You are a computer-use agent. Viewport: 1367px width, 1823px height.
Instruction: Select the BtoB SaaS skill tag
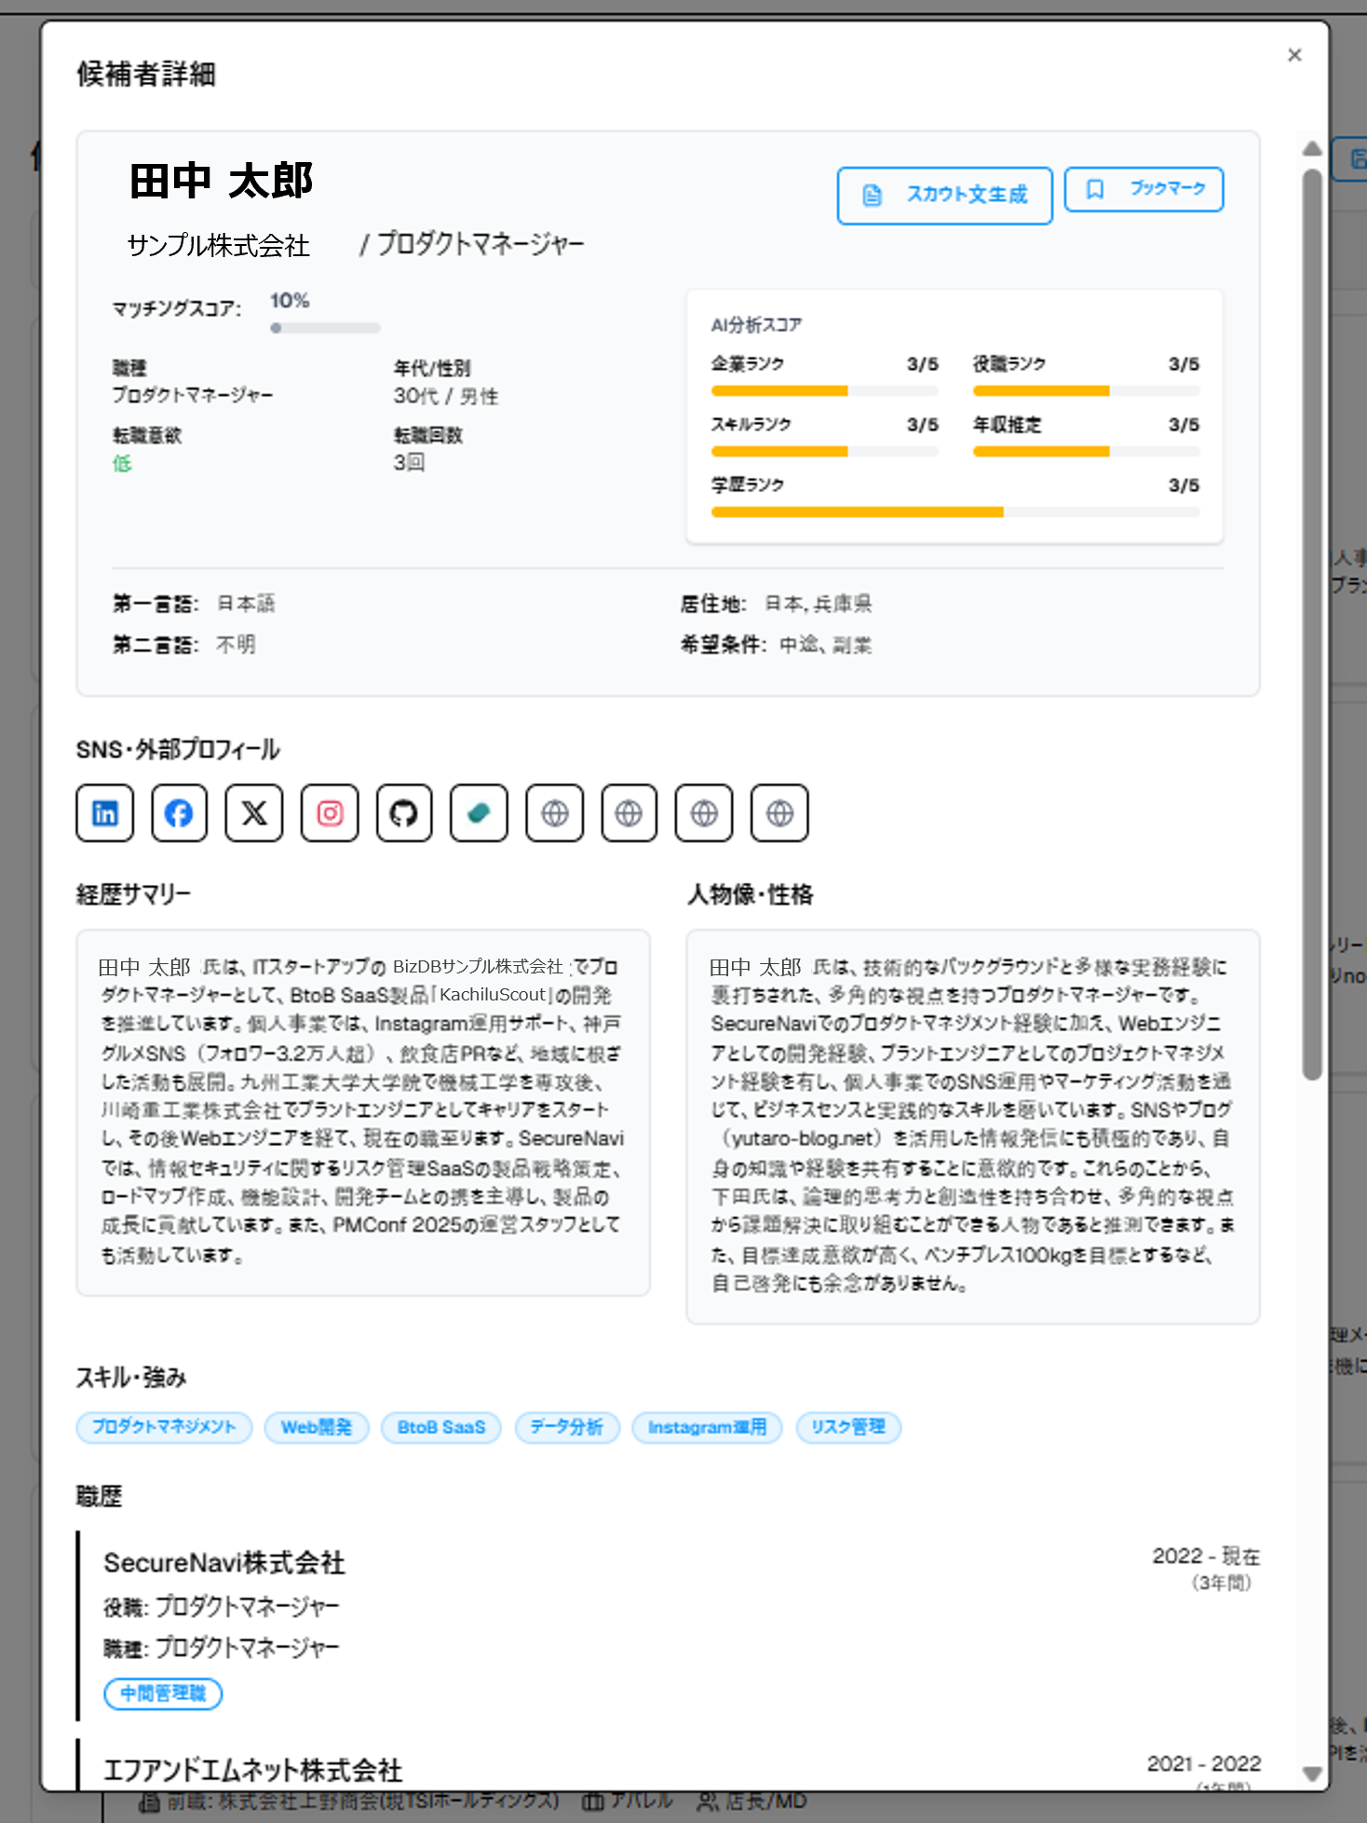pyautogui.click(x=441, y=1427)
